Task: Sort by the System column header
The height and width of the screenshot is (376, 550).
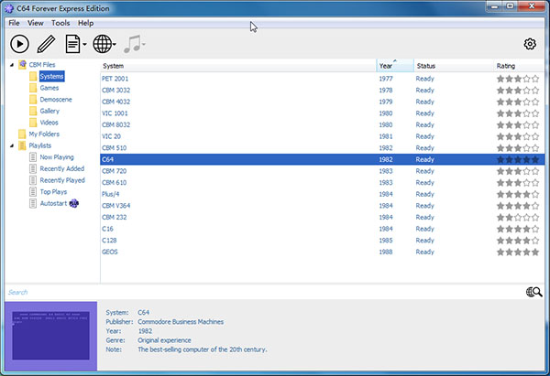Action: point(238,66)
